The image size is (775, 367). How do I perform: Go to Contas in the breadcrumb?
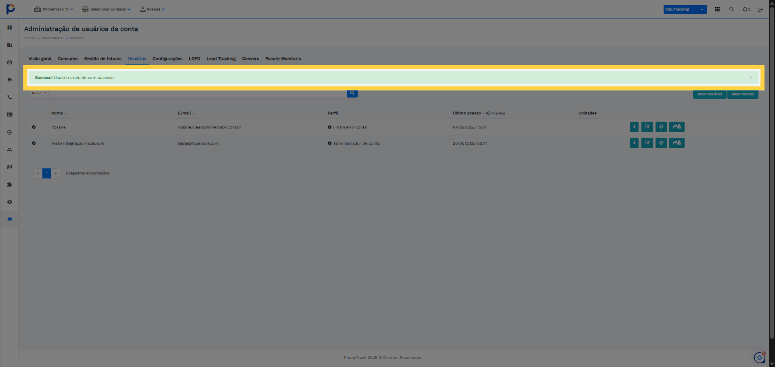tap(30, 38)
